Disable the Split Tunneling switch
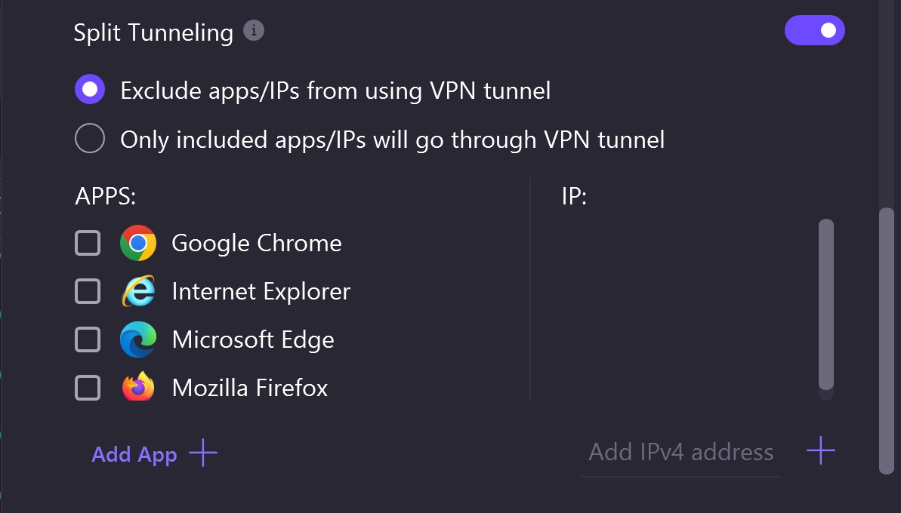Screen dimensions: 901x513 815,30
